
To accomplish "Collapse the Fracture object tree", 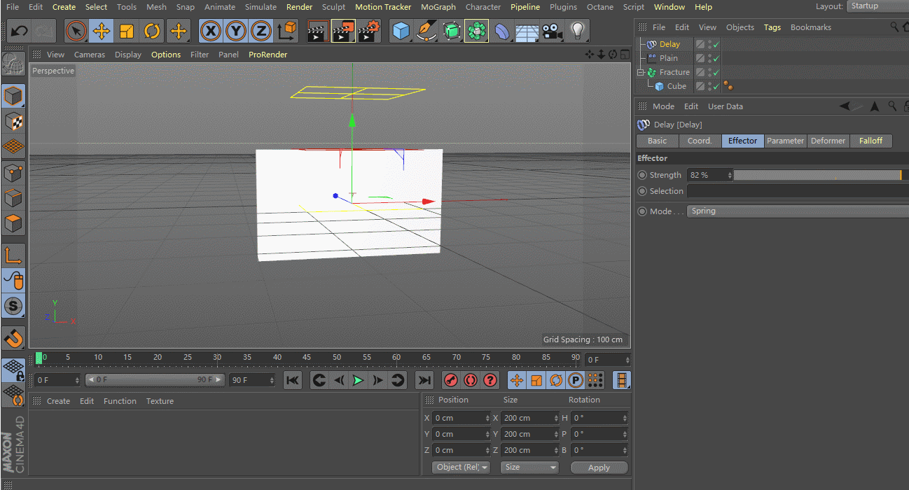I will click(640, 72).
